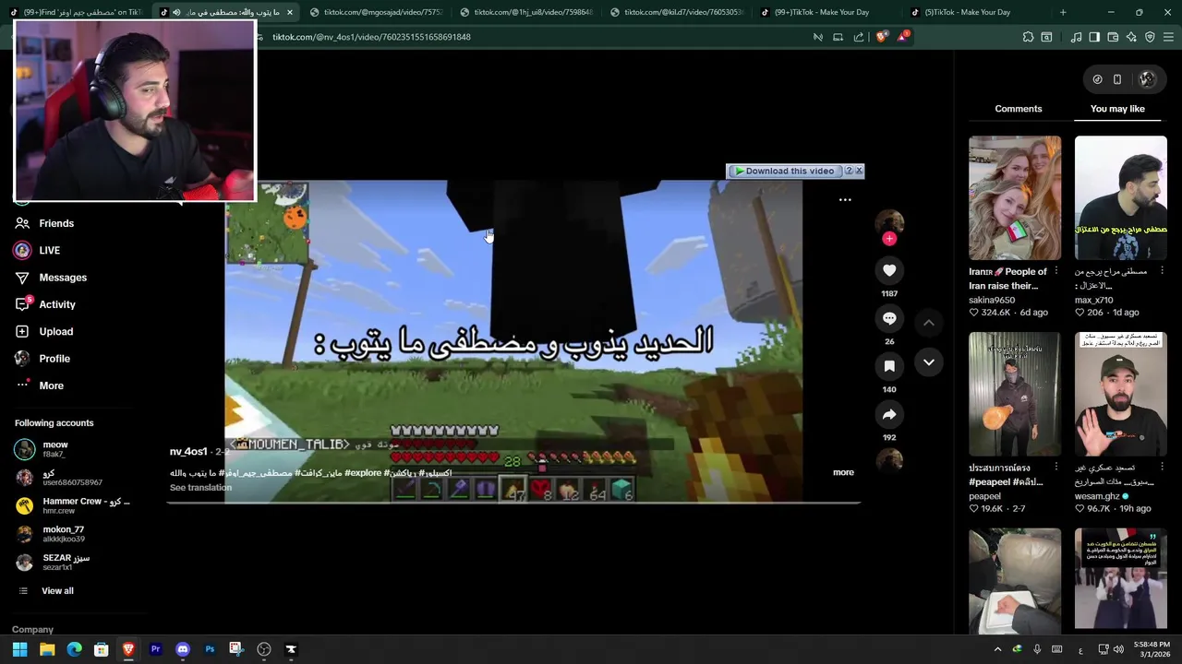Open Discord from the taskbar
Image resolution: width=1182 pixels, height=664 pixels.
pos(182,649)
